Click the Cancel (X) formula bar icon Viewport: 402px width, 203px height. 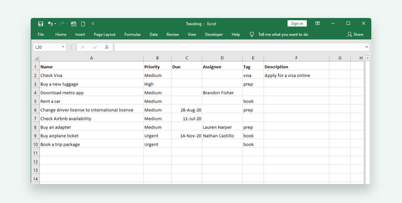83,47
